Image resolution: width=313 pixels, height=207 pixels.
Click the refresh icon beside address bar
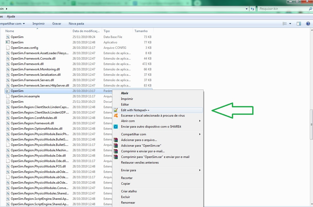pyautogui.click(x=252, y=9)
